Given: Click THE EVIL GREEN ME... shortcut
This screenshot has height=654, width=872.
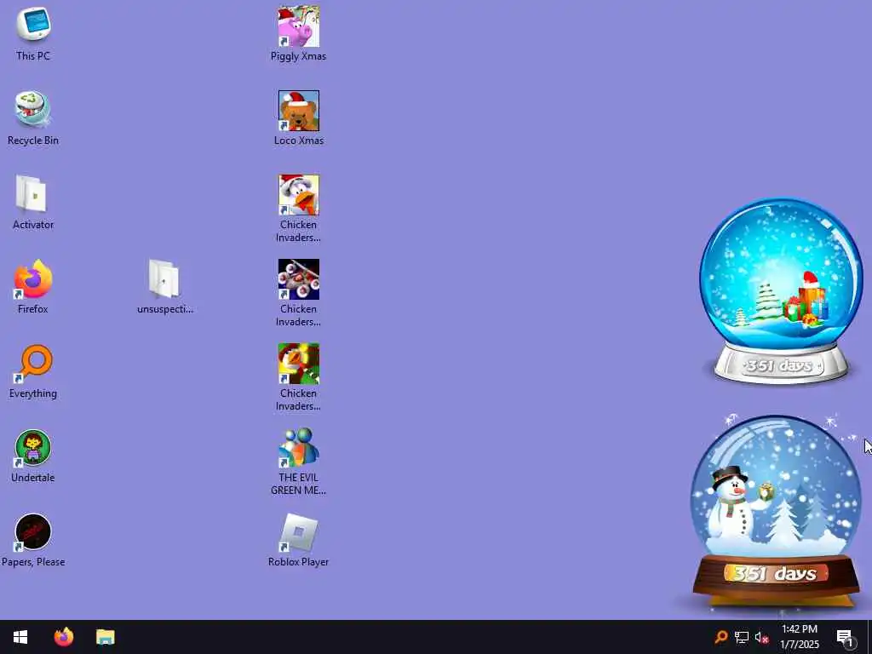Looking at the screenshot, I should pos(299,462).
